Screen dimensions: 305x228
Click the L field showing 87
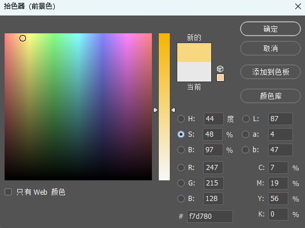pyautogui.click(x=280, y=119)
